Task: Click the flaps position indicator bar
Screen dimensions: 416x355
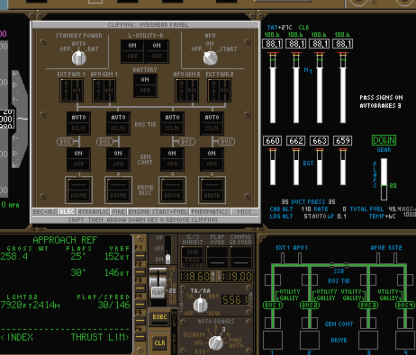Action: pyautogui.click(x=384, y=179)
